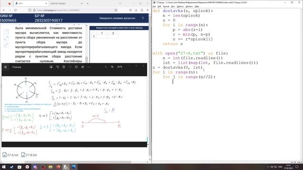Expand the list-all-tabs chevron in Firefox
Screen dimensions: 303x170
pyautogui.click(x=120, y=3)
